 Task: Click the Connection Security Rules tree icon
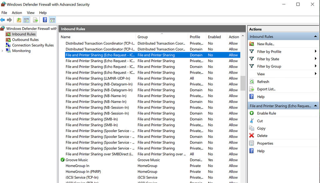8,45
